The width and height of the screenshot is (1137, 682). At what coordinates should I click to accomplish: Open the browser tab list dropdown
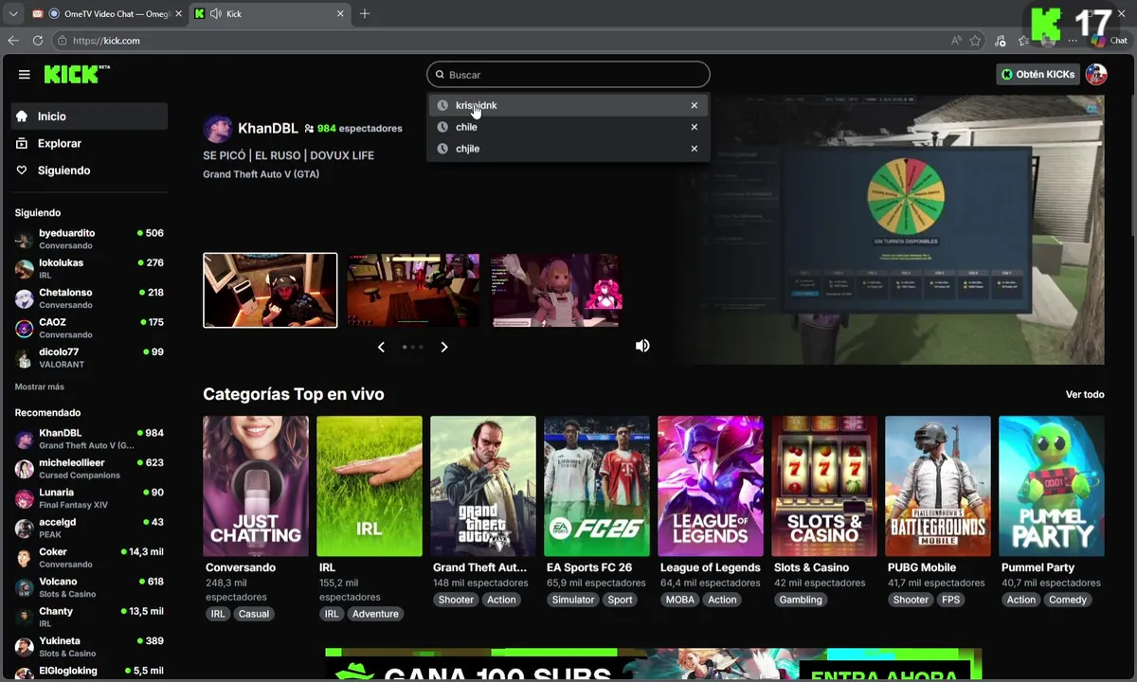click(x=12, y=13)
